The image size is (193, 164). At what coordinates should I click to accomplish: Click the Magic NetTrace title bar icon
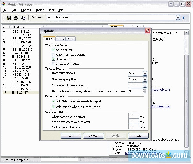click(3, 4)
